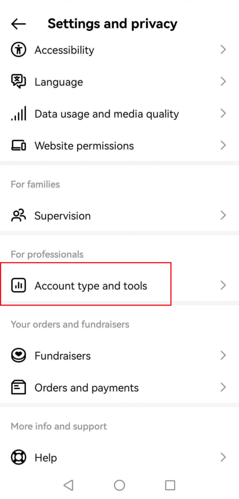Click the Accessibility person icon
The height and width of the screenshot is (499, 239).
click(x=18, y=50)
